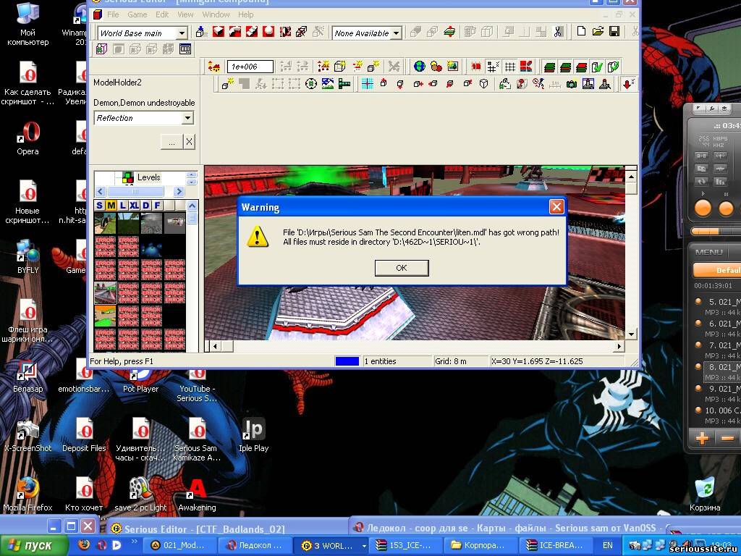
Task: Click the green camera icon
Action: pos(572,84)
